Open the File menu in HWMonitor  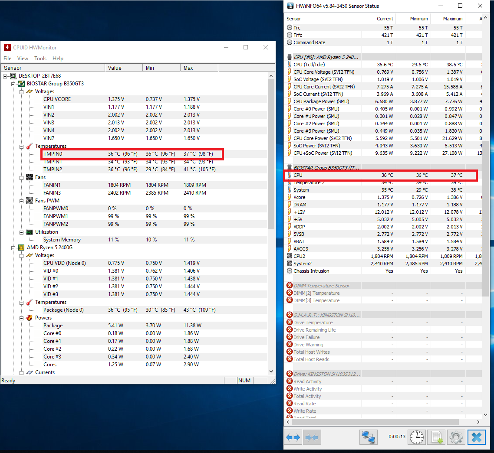pos(7,59)
